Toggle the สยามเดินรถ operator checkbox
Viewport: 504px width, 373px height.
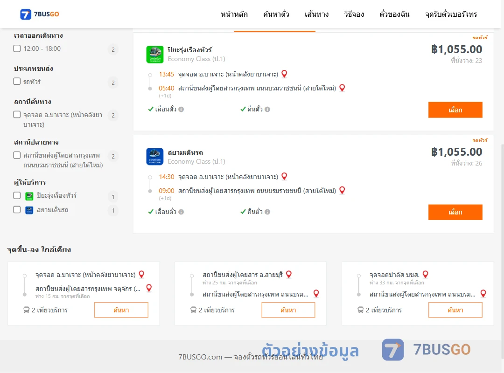tap(17, 210)
